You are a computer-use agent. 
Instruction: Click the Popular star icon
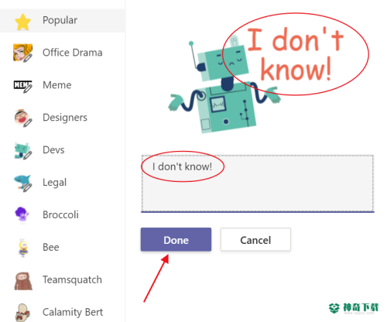[22, 22]
